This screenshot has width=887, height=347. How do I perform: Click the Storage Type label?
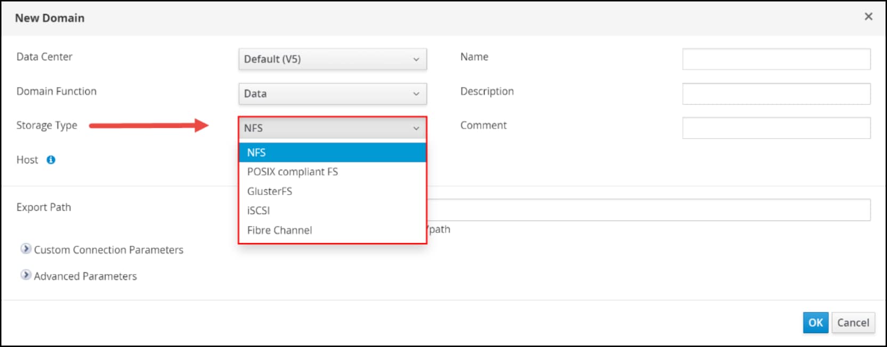click(47, 125)
